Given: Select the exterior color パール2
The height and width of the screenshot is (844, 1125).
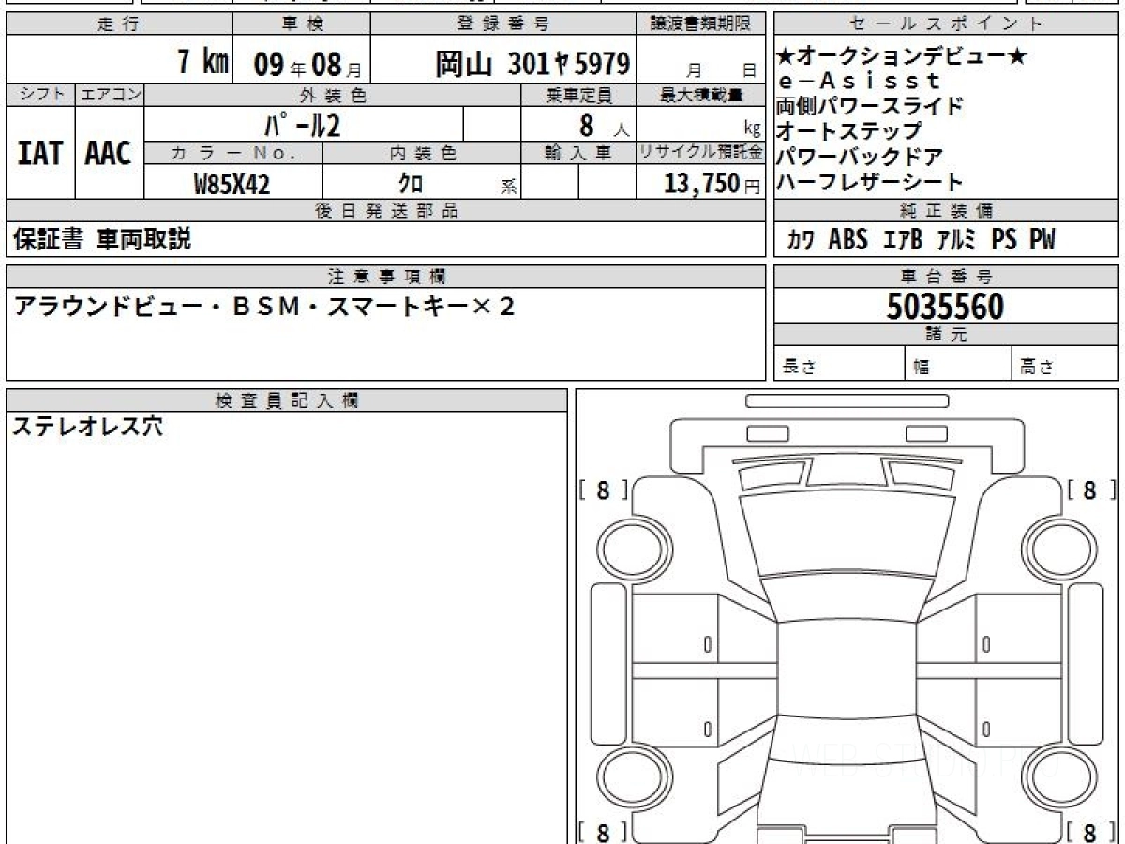Looking at the screenshot, I should (302, 126).
